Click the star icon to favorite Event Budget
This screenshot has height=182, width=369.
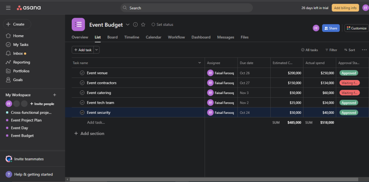click(143, 25)
